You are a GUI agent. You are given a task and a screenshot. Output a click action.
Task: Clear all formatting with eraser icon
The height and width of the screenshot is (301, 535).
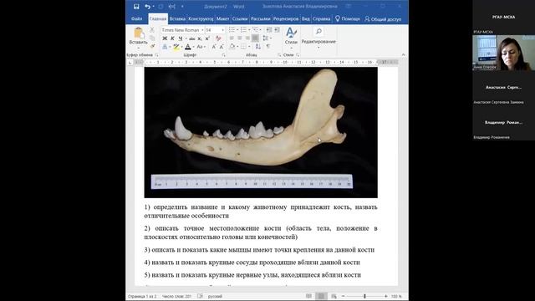tap(218, 38)
